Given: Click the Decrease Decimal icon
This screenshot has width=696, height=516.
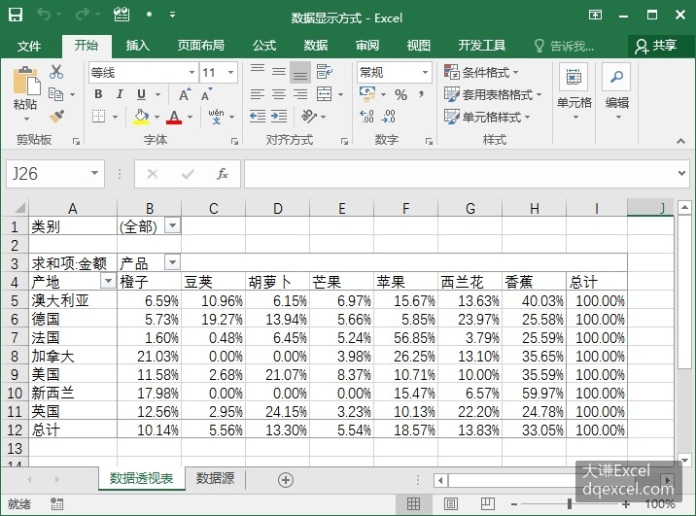Looking at the screenshot, I should click(389, 117).
